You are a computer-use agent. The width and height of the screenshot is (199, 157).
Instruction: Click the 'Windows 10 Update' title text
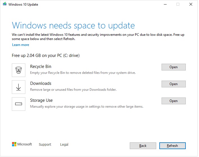23,5
